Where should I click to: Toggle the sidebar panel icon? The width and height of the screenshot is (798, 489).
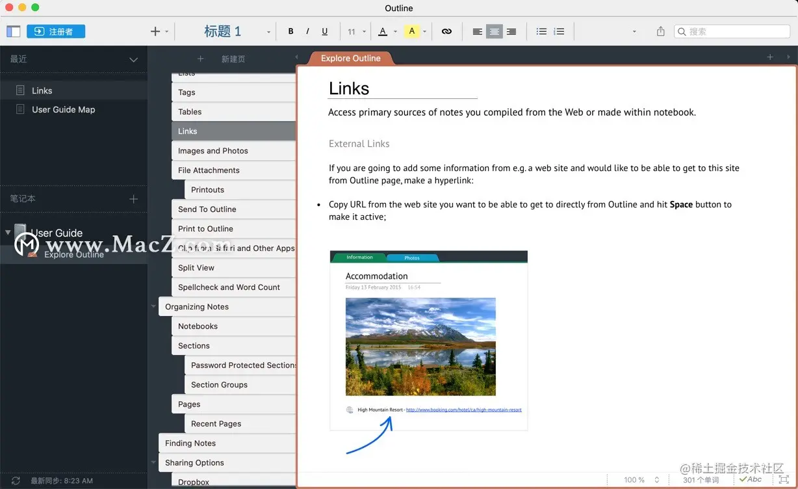pos(14,31)
